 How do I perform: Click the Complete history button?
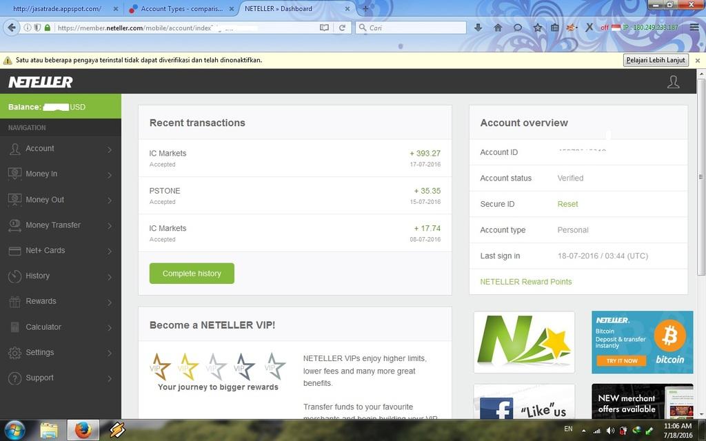(x=192, y=274)
